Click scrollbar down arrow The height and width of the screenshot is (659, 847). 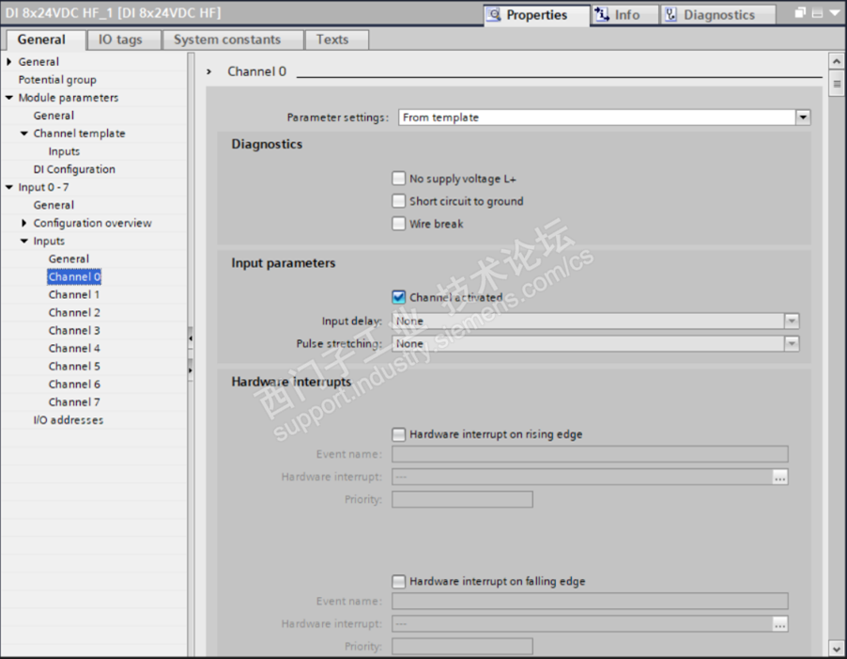click(836, 648)
